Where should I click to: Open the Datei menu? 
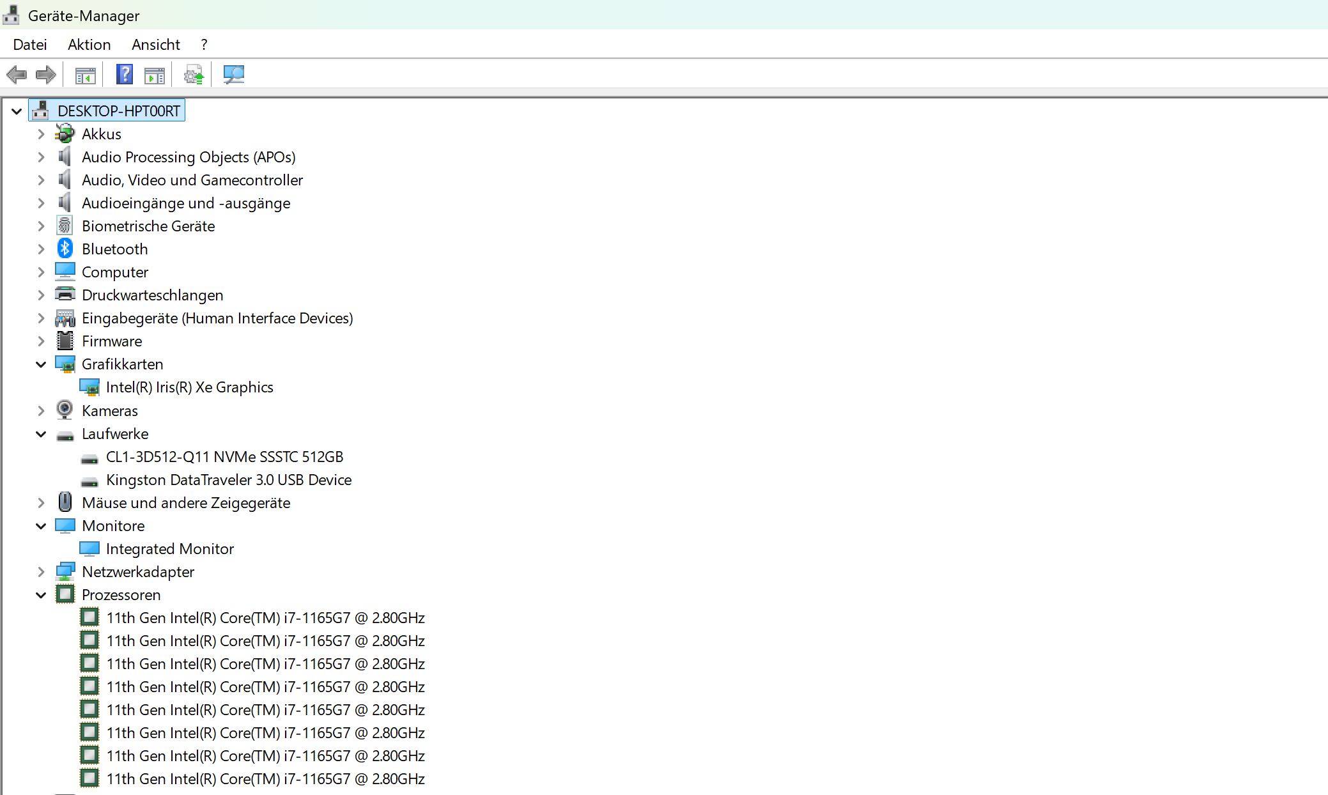[30, 45]
